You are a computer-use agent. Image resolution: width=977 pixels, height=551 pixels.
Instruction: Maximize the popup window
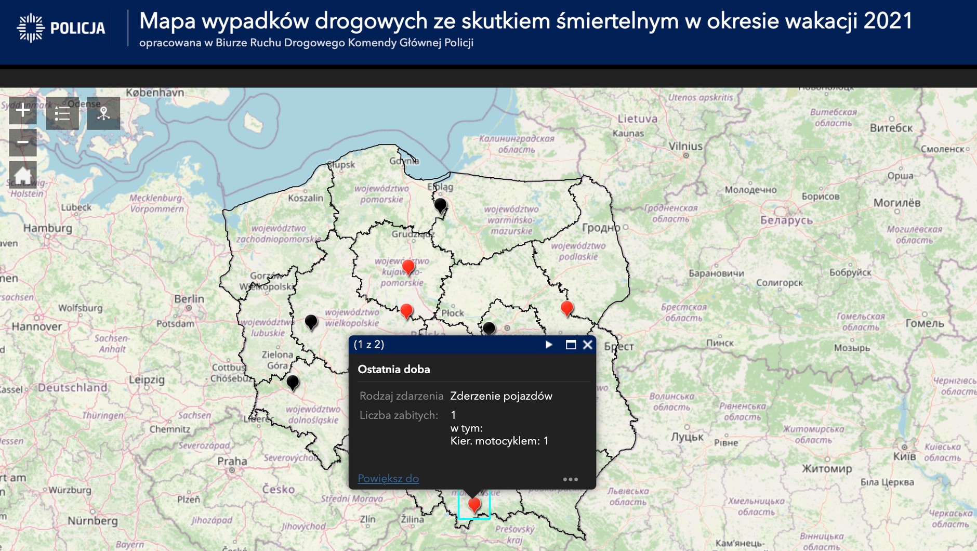(x=571, y=345)
